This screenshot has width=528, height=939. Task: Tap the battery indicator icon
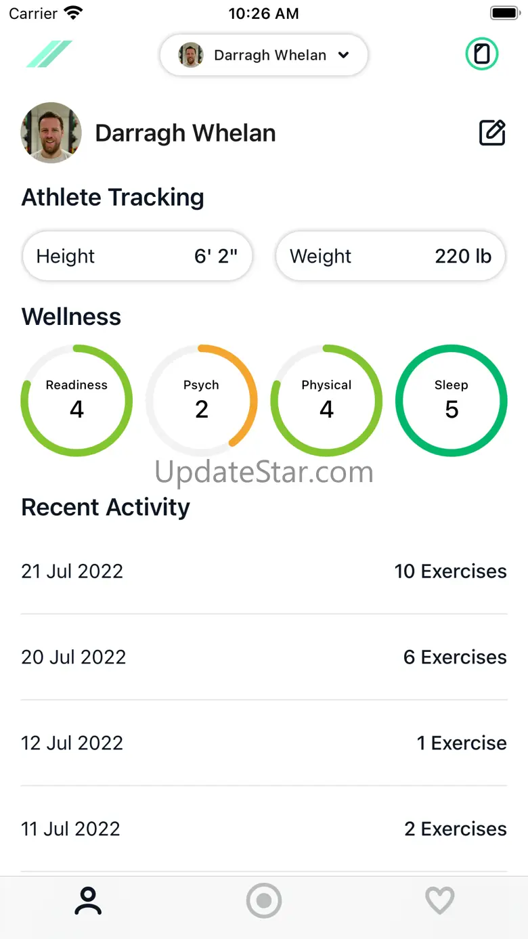click(x=504, y=13)
